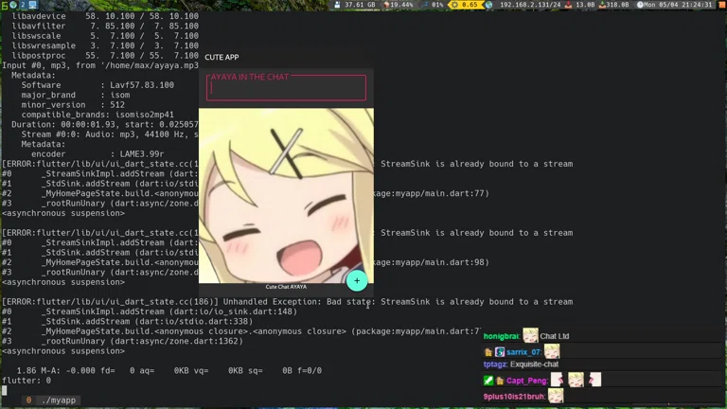Click the gear icon in yellow load segment
This screenshot has height=409, width=727.
coord(454,5)
